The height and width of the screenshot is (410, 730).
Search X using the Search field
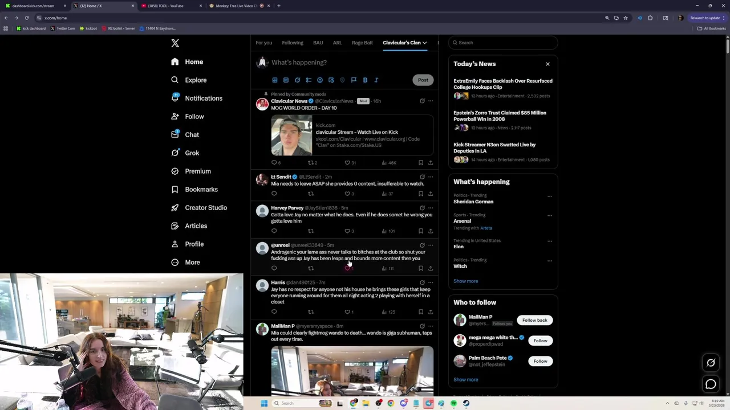pyautogui.click(x=502, y=43)
